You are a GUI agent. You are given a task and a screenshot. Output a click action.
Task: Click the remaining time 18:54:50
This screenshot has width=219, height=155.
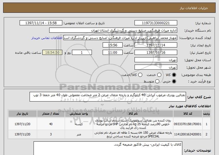click(52, 53)
